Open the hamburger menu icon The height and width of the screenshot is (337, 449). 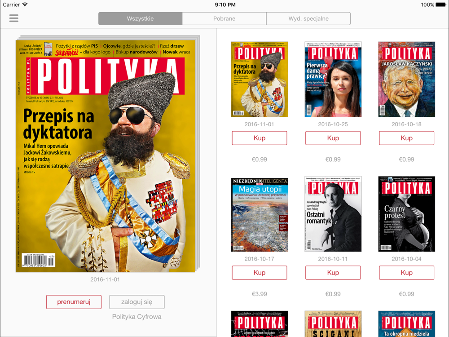point(14,18)
